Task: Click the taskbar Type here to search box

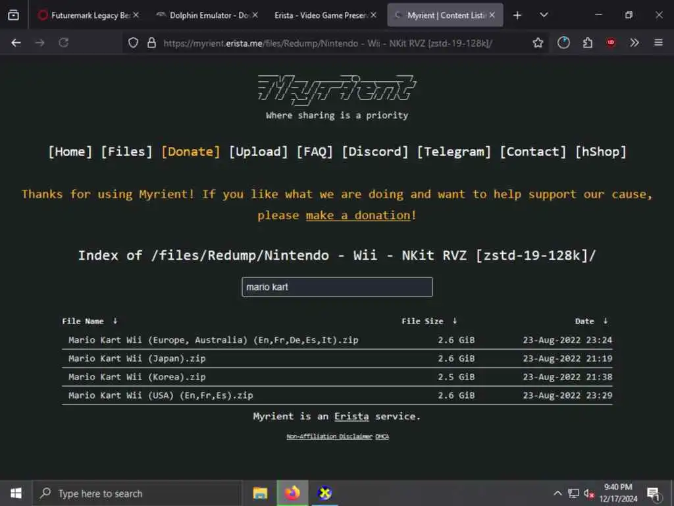Action: click(x=138, y=493)
